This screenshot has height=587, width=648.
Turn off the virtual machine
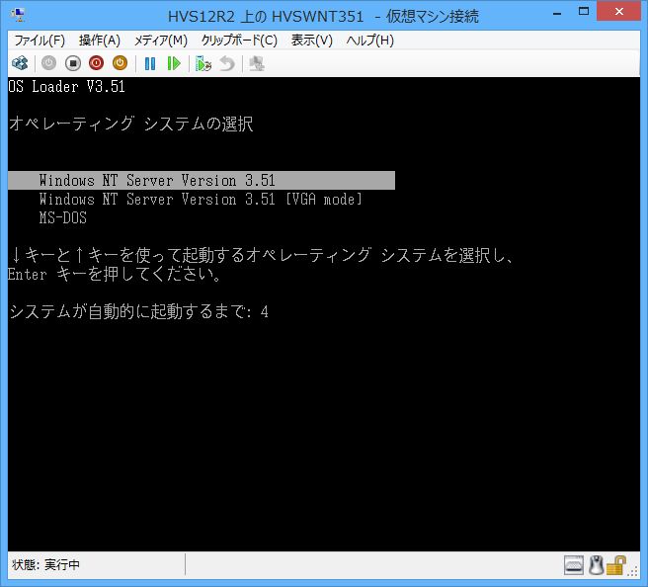[x=73, y=63]
